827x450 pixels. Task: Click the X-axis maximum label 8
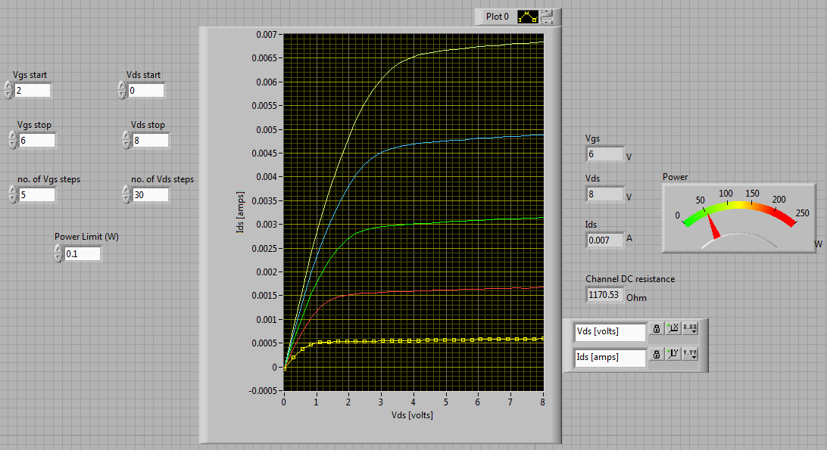pyautogui.click(x=542, y=402)
